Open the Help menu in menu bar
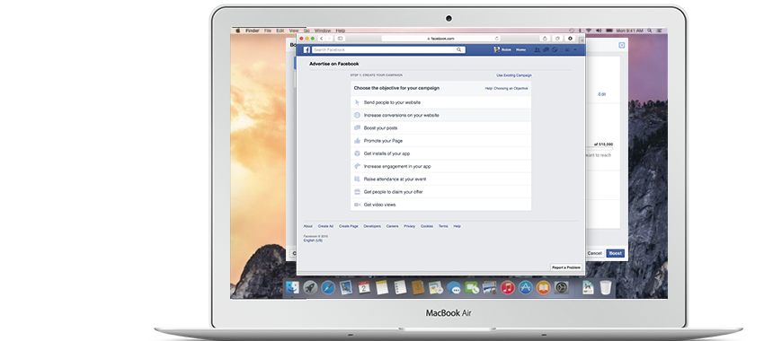764x341 pixels. [341, 31]
